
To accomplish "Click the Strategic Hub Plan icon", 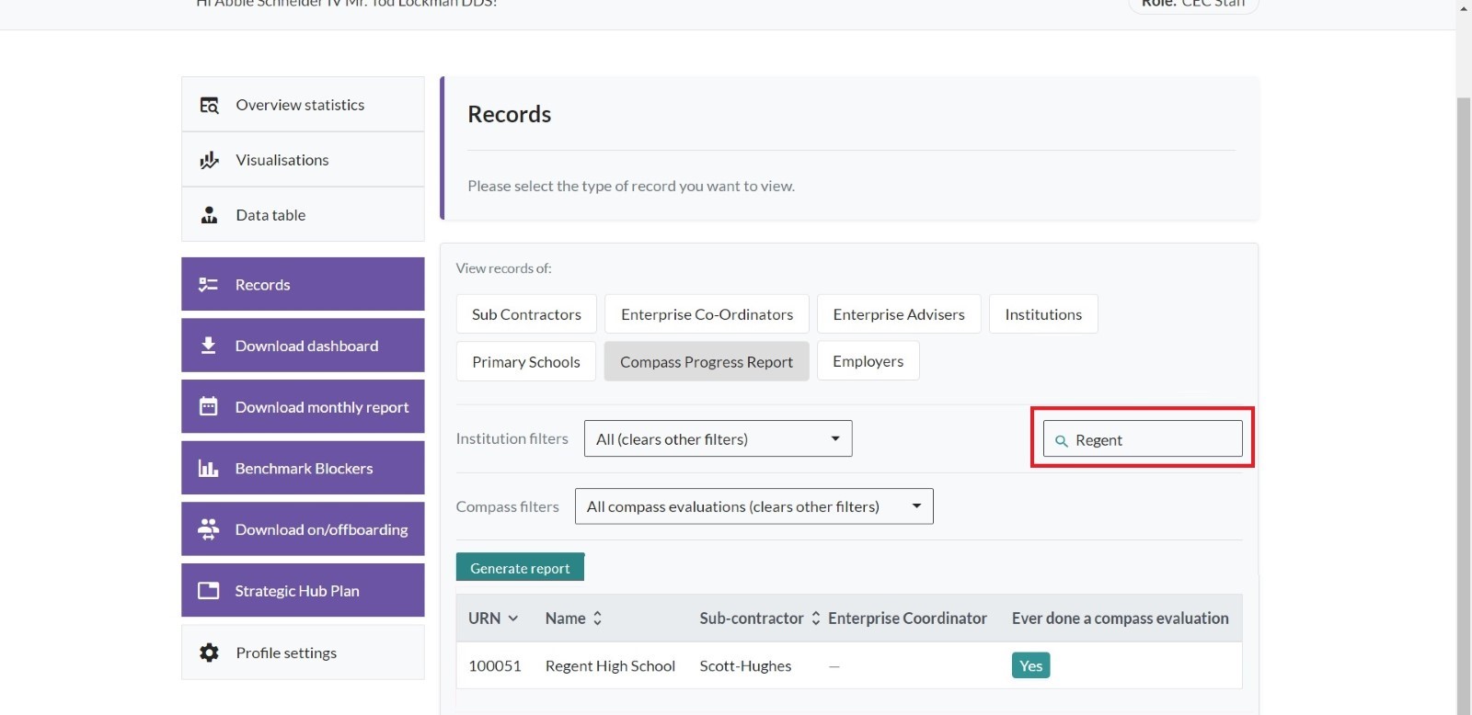I will point(209,591).
